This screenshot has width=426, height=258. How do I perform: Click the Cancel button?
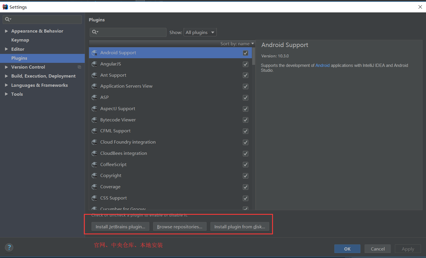coord(378,249)
